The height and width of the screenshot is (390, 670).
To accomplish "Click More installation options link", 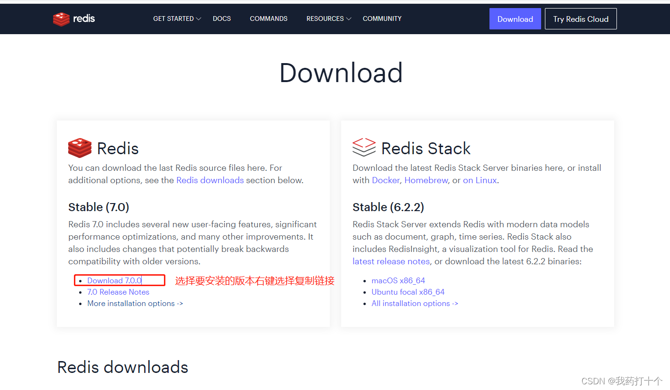I will (135, 304).
